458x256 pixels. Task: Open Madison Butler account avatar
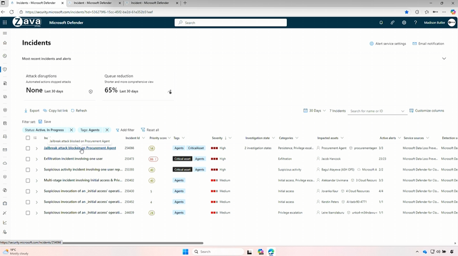pos(452,22)
